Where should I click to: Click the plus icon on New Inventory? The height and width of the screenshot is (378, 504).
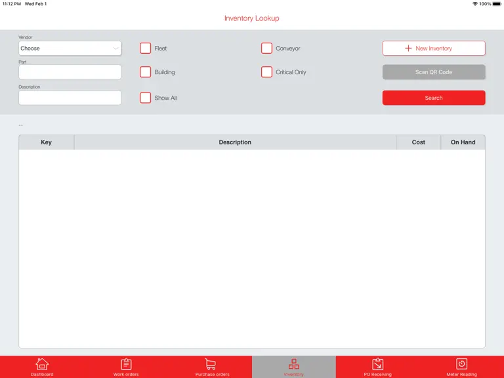pyautogui.click(x=408, y=48)
